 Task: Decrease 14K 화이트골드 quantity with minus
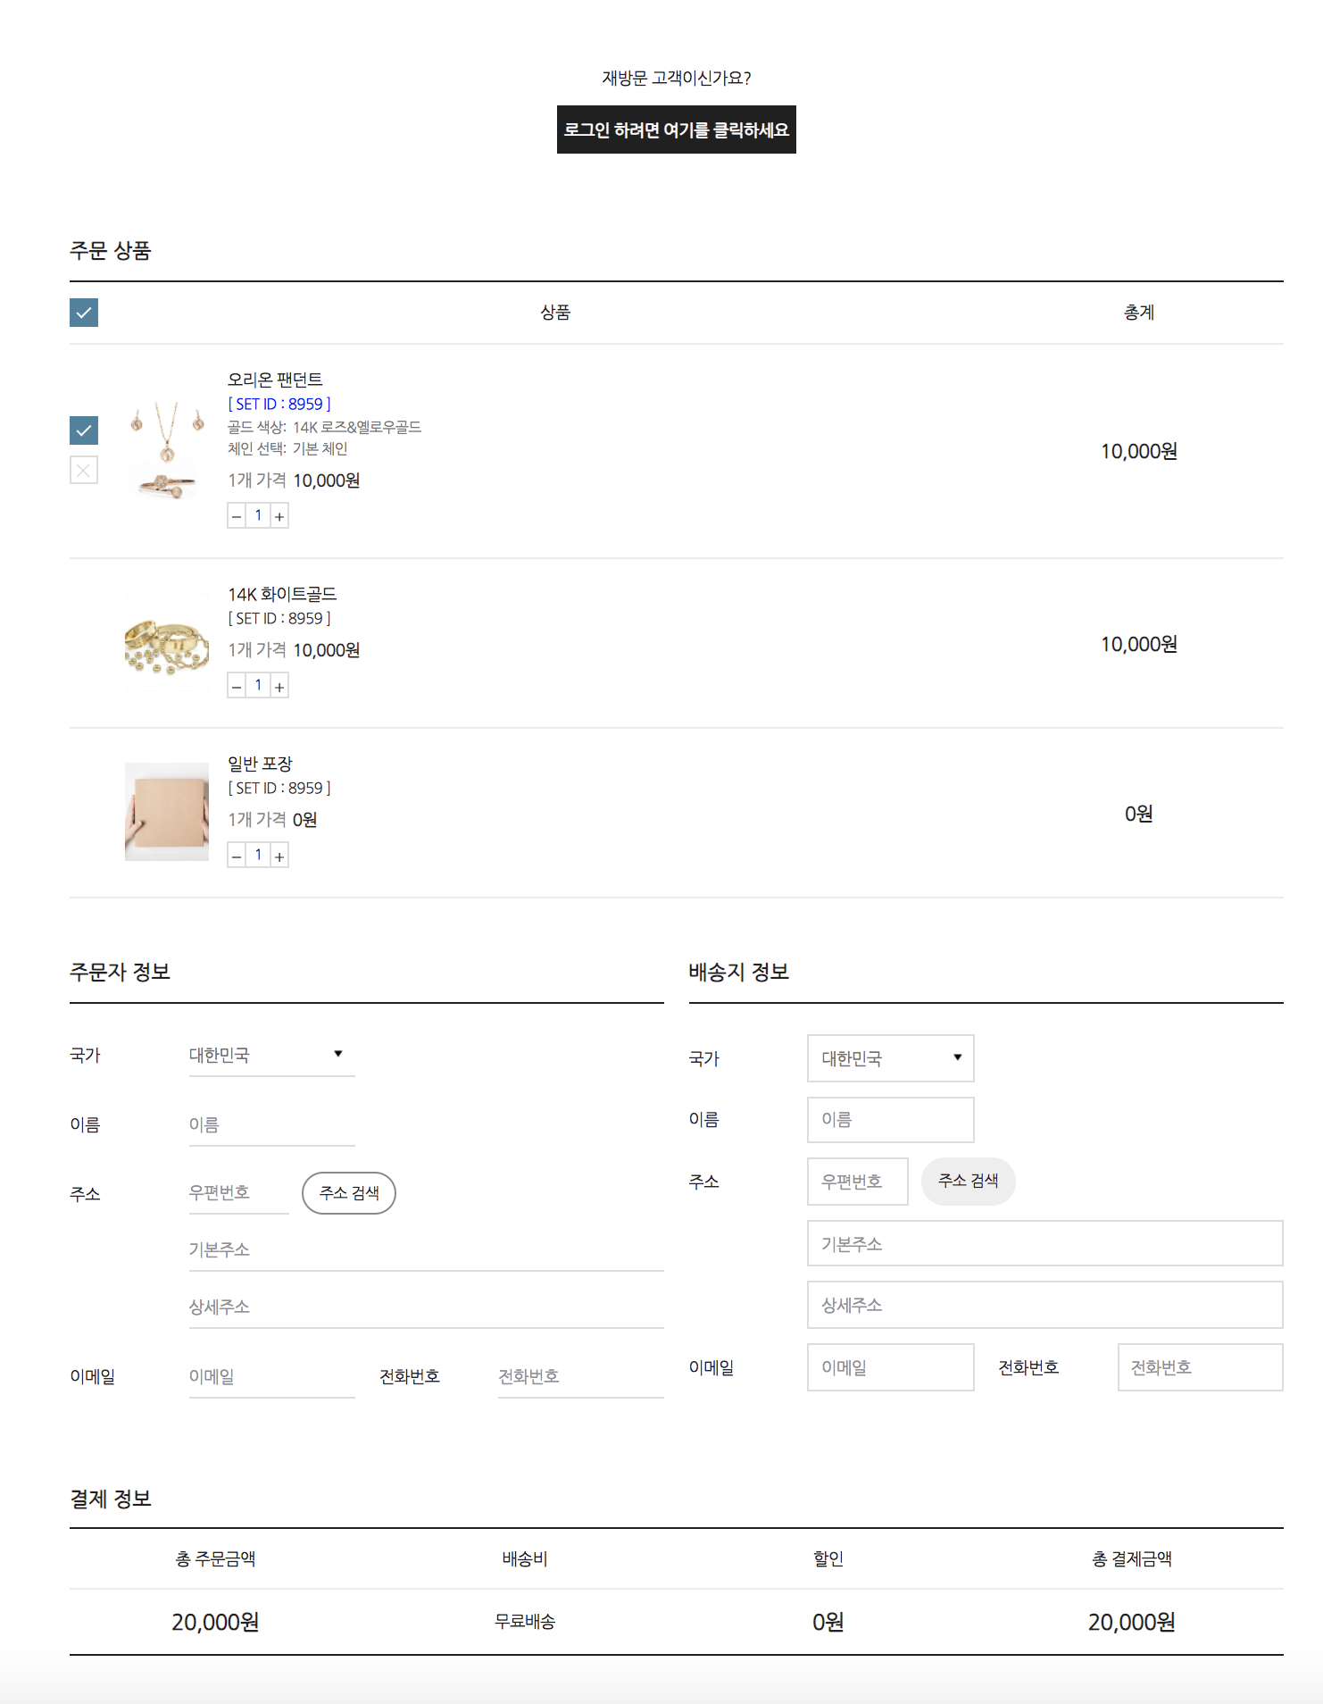tap(237, 686)
